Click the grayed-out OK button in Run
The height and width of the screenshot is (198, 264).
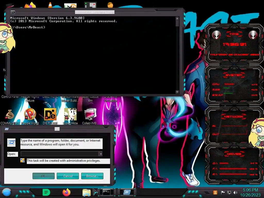point(43,176)
